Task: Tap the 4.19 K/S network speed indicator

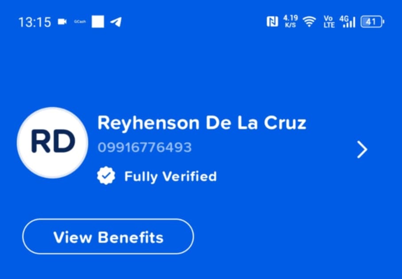Action: pos(290,22)
